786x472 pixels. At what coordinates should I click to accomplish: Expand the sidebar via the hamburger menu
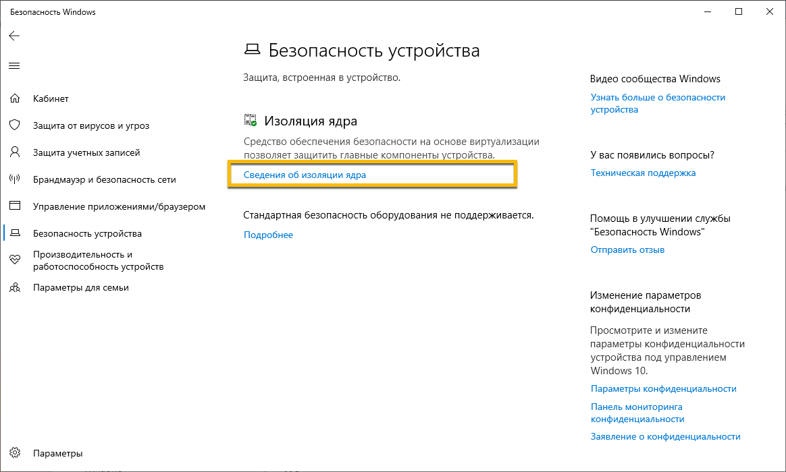[x=14, y=65]
